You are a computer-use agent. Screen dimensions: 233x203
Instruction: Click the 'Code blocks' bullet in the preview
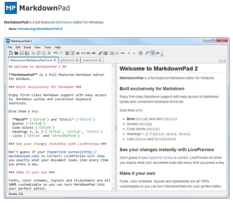click(143, 129)
